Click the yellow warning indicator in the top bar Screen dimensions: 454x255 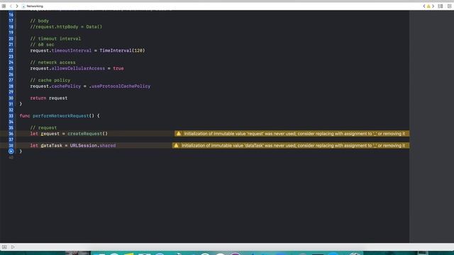point(428,6)
